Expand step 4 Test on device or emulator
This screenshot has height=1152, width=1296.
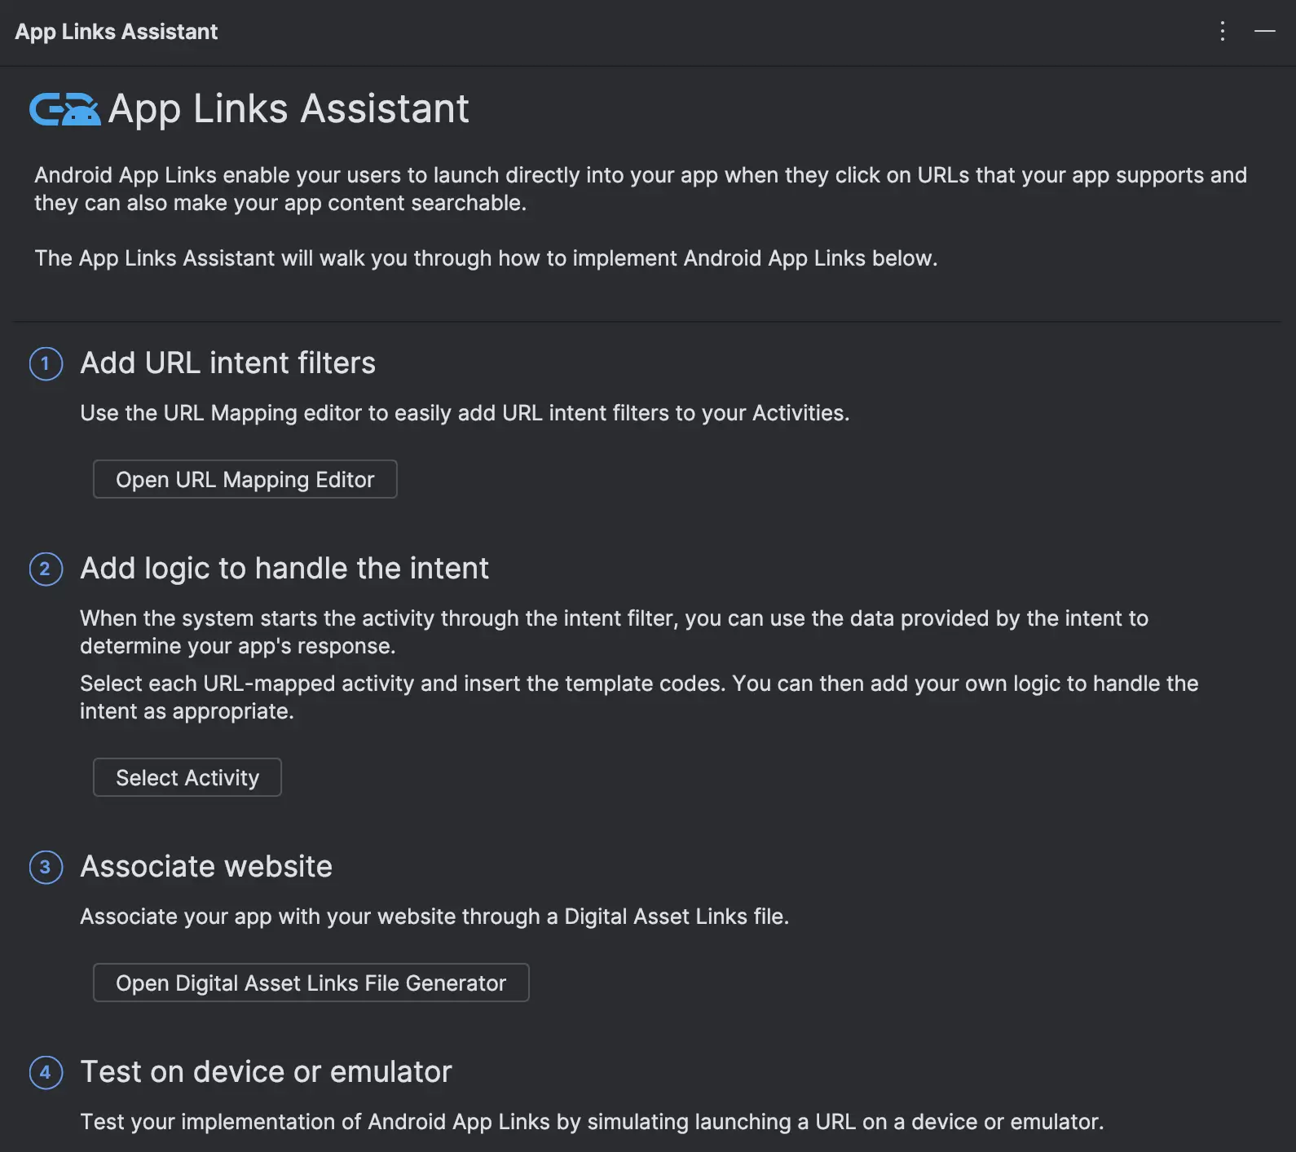(x=266, y=1072)
